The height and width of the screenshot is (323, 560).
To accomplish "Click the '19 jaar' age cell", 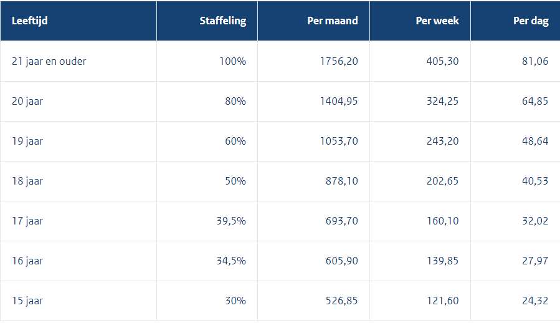I will pyautogui.click(x=27, y=141).
